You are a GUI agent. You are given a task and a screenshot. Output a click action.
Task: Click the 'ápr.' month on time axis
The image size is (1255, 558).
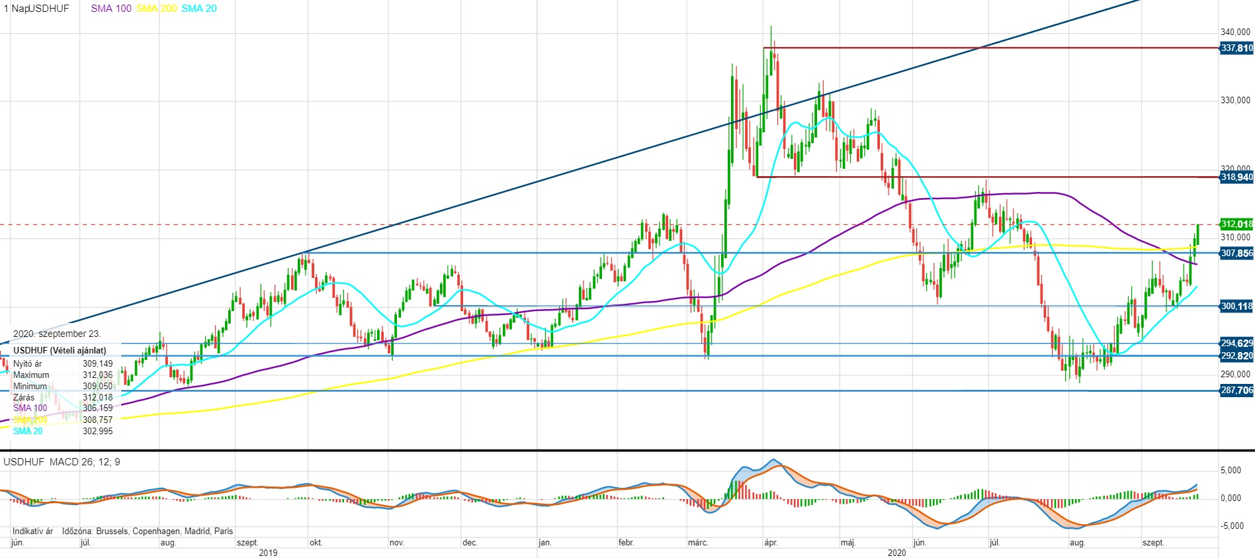[771, 543]
